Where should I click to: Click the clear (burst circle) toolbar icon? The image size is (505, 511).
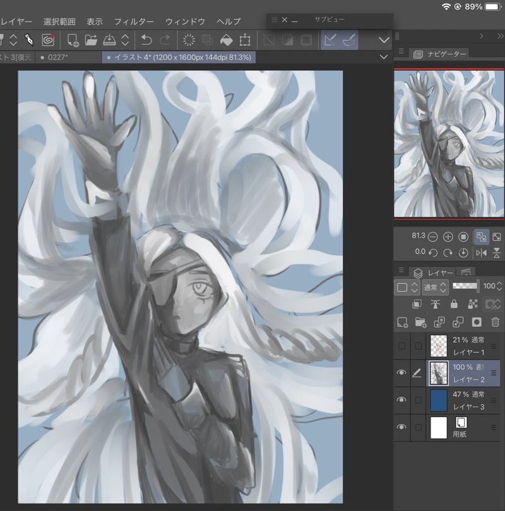pos(189,40)
